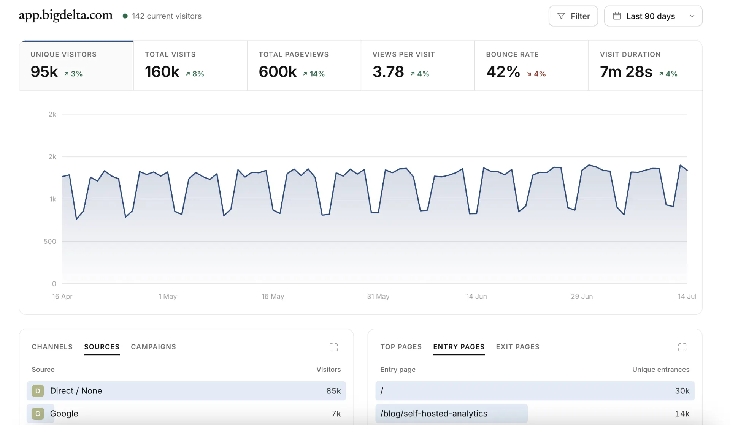Click the Unique entrances column header
Screen dimensions: 730x425
(661, 370)
